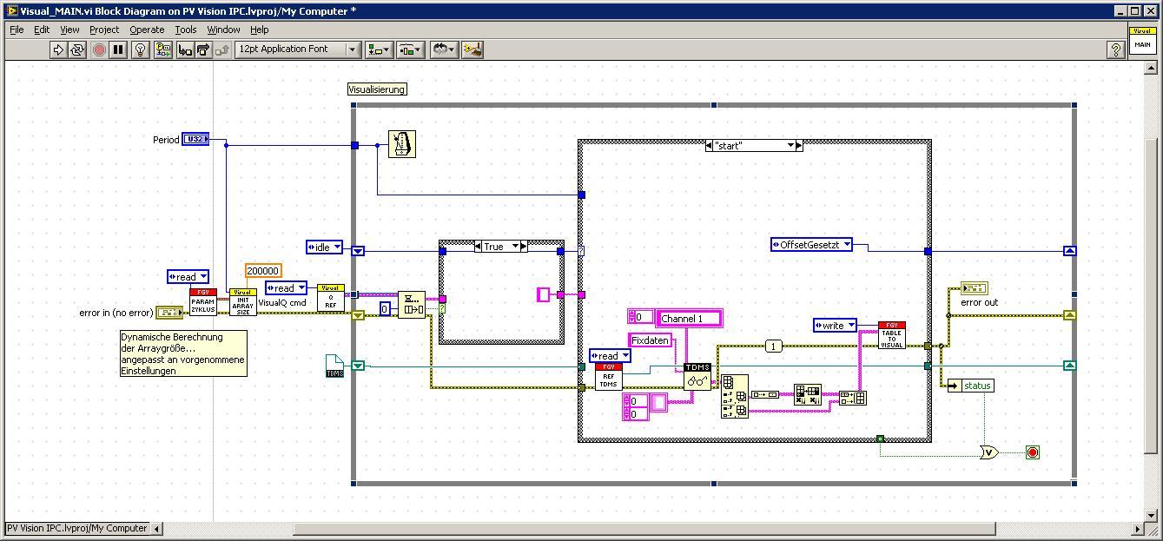The image size is (1163, 541).
Task: Open the "start" case selector dropdown arrow
Action: [x=790, y=146]
